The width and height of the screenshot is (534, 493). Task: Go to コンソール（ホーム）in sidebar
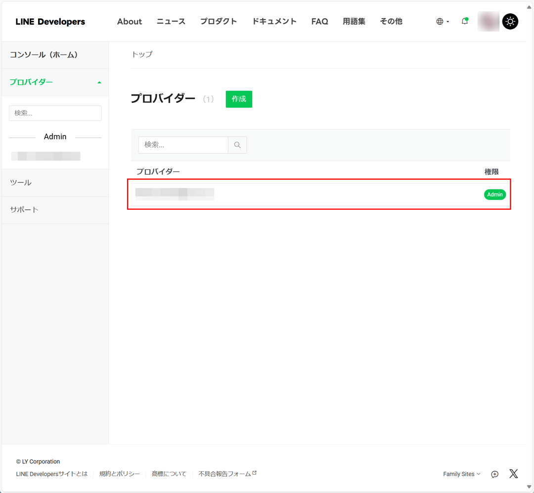pos(55,55)
